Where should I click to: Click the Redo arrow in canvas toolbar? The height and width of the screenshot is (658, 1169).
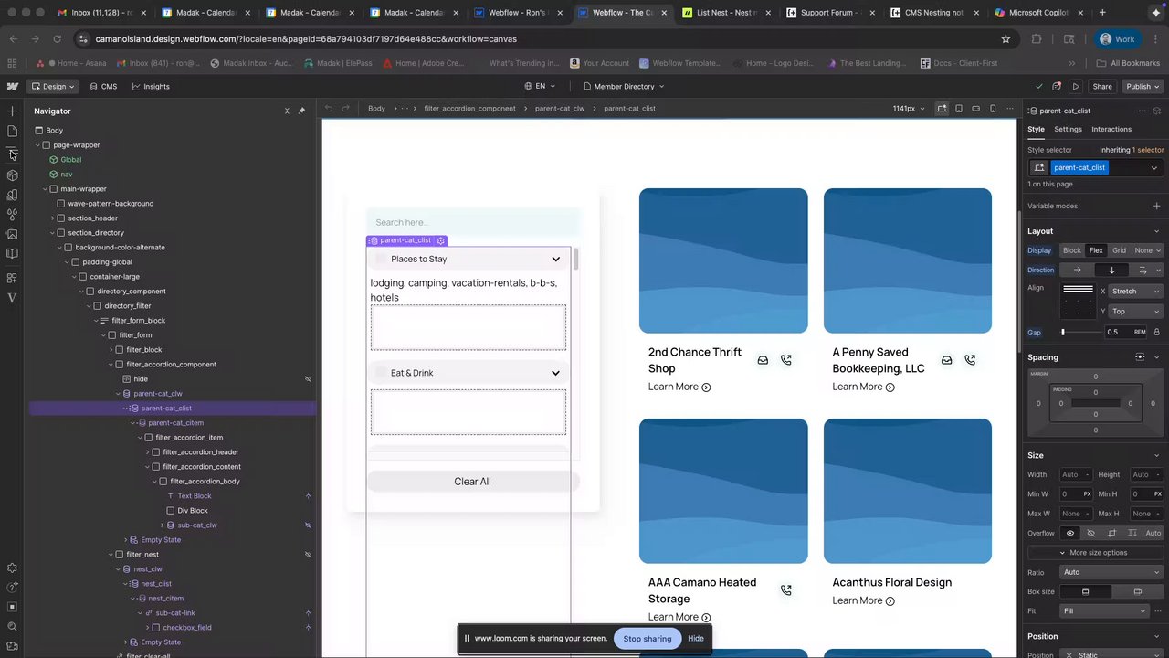pyautogui.click(x=346, y=109)
